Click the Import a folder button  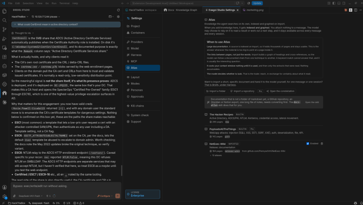click(216, 91)
